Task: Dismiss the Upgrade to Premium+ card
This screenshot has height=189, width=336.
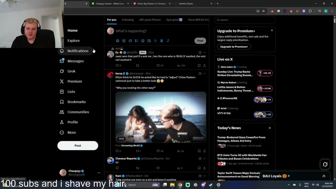Action: coord(272,30)
